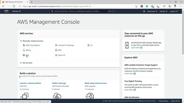Click the site info lock icon

(x=20, y=6)
